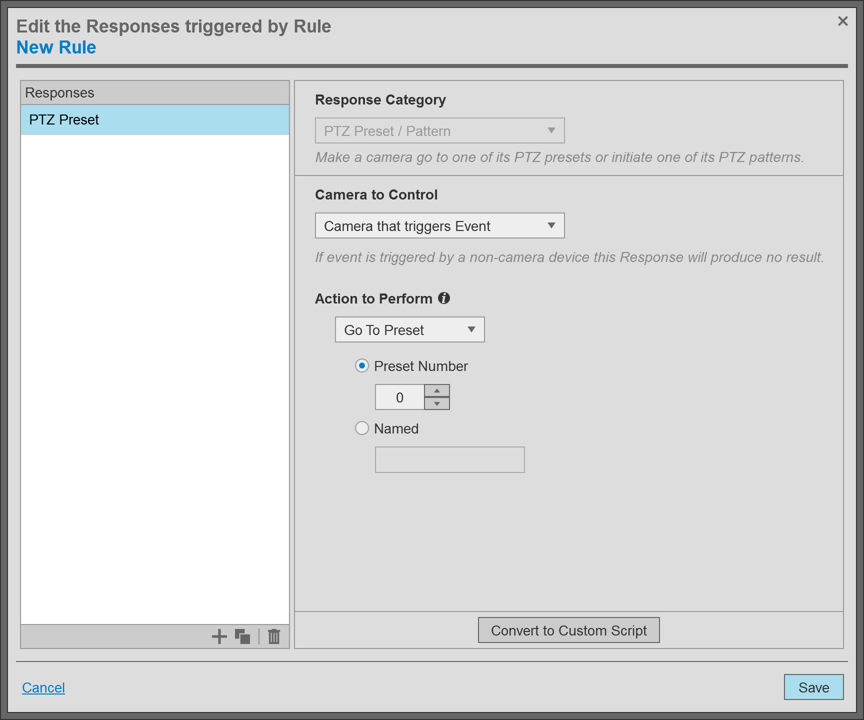
Task: Open the Response Category dropdown
Action: point(440,130)
